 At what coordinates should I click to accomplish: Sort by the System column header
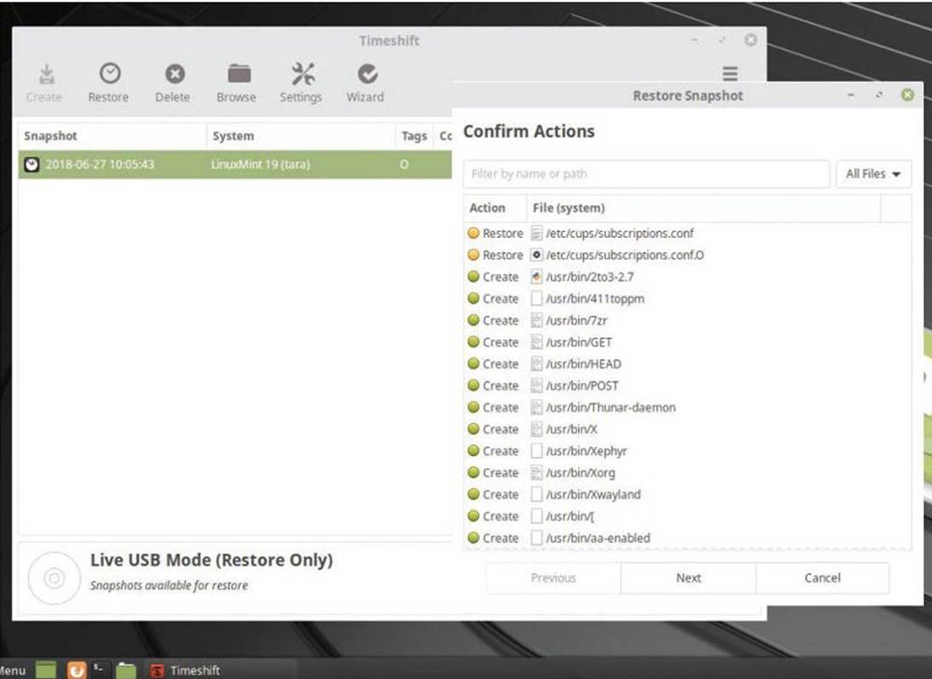[300, 136]
